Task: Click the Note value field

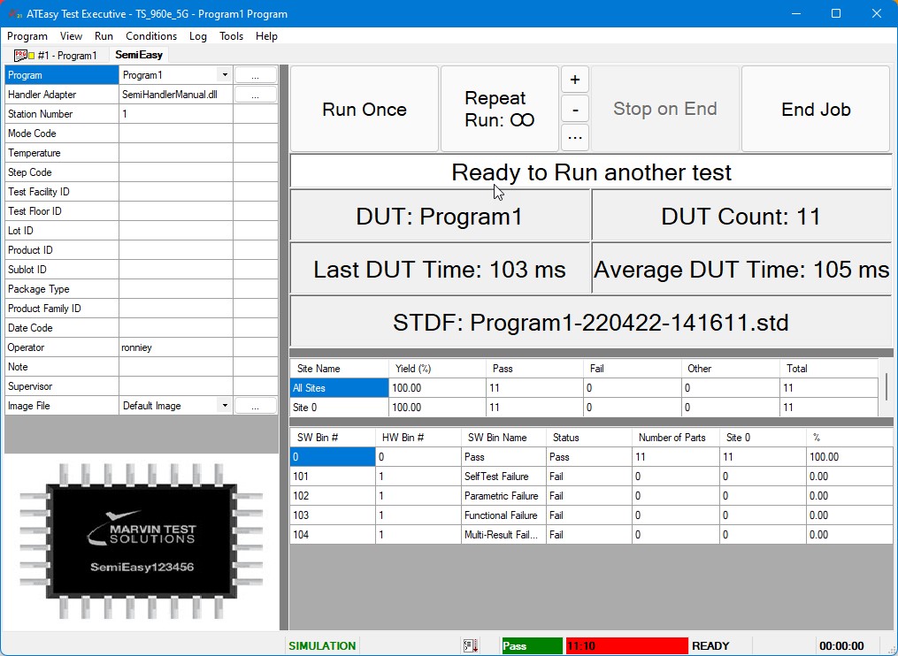Action: 176,367
